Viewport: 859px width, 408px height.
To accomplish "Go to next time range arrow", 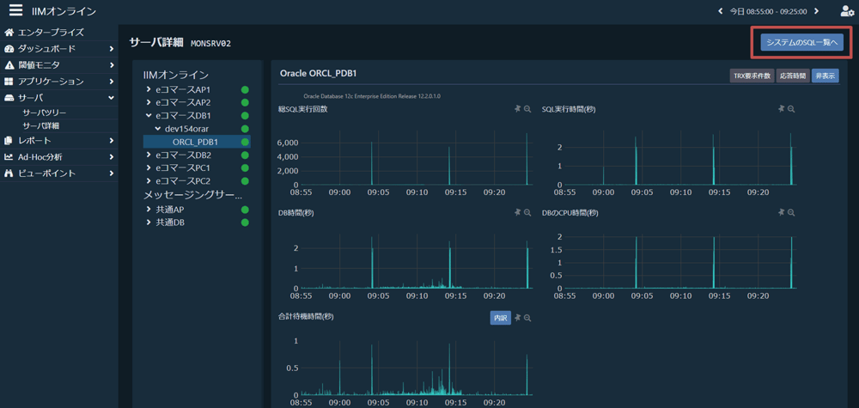I will (x=816, y=11).
